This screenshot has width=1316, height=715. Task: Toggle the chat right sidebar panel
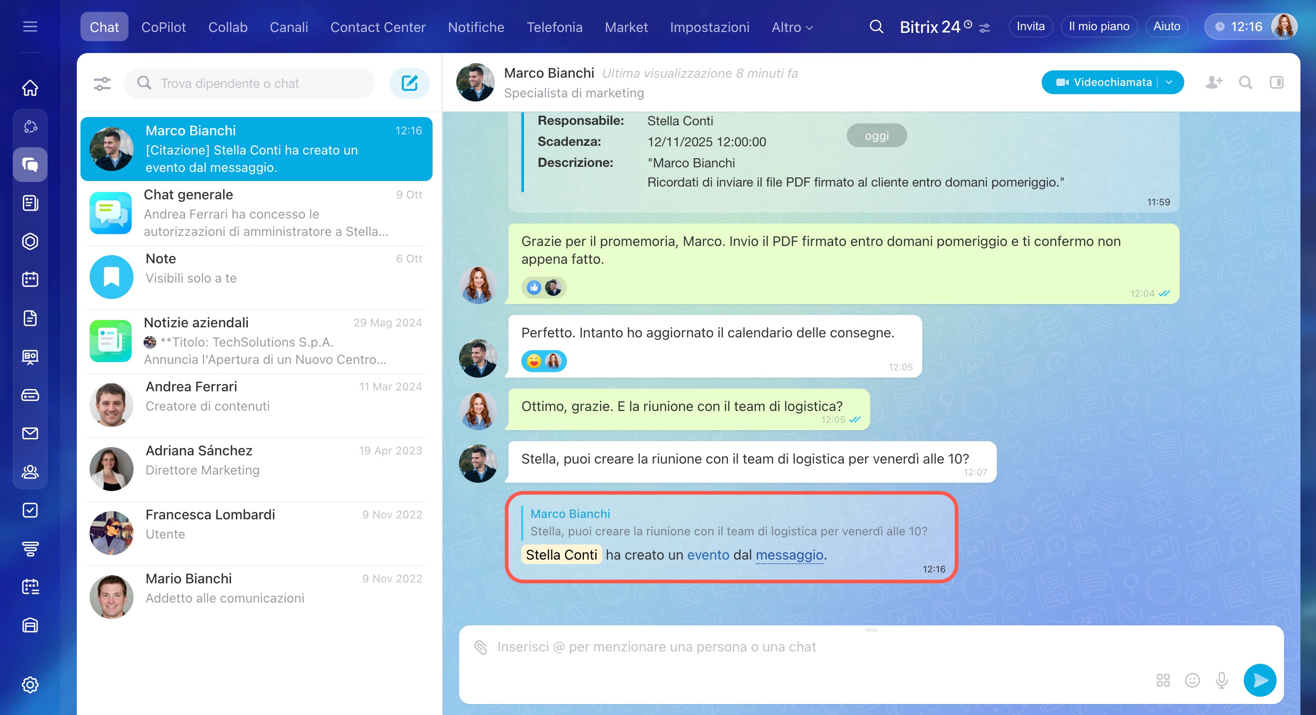pyautogui.click(x=1276, y=82)
